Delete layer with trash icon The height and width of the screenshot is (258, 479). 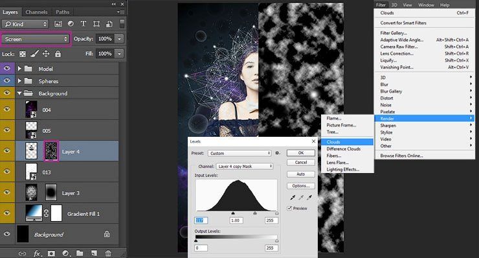pos(108,253)
